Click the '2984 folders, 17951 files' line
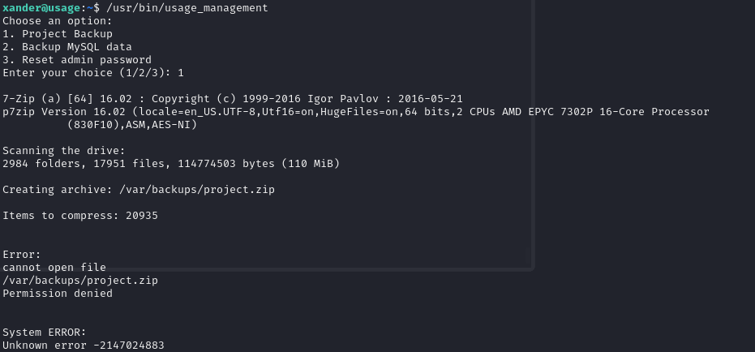755x352 pixels. (x=170, y=163)
